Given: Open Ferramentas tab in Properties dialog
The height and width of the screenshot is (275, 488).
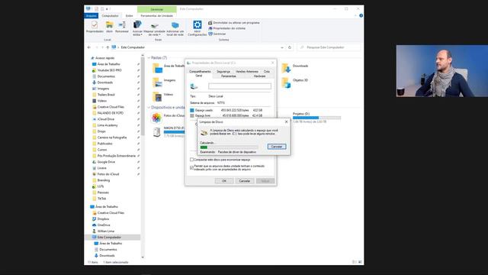Looking at the screenshot, I should pos(229,76).
